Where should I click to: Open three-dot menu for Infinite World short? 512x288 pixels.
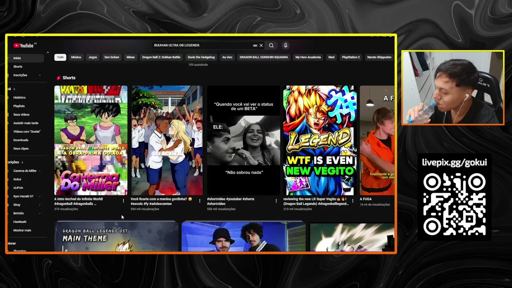pyautogui.click(x=123, y=201)
